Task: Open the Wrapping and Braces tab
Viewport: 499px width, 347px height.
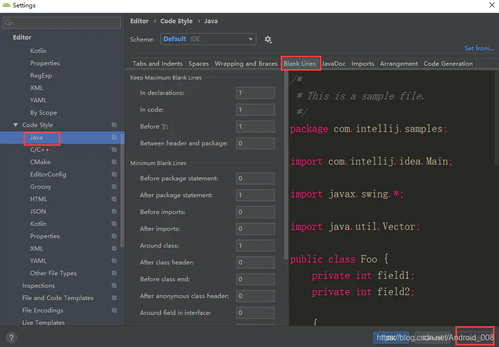Action: click(x=246, y=64)
